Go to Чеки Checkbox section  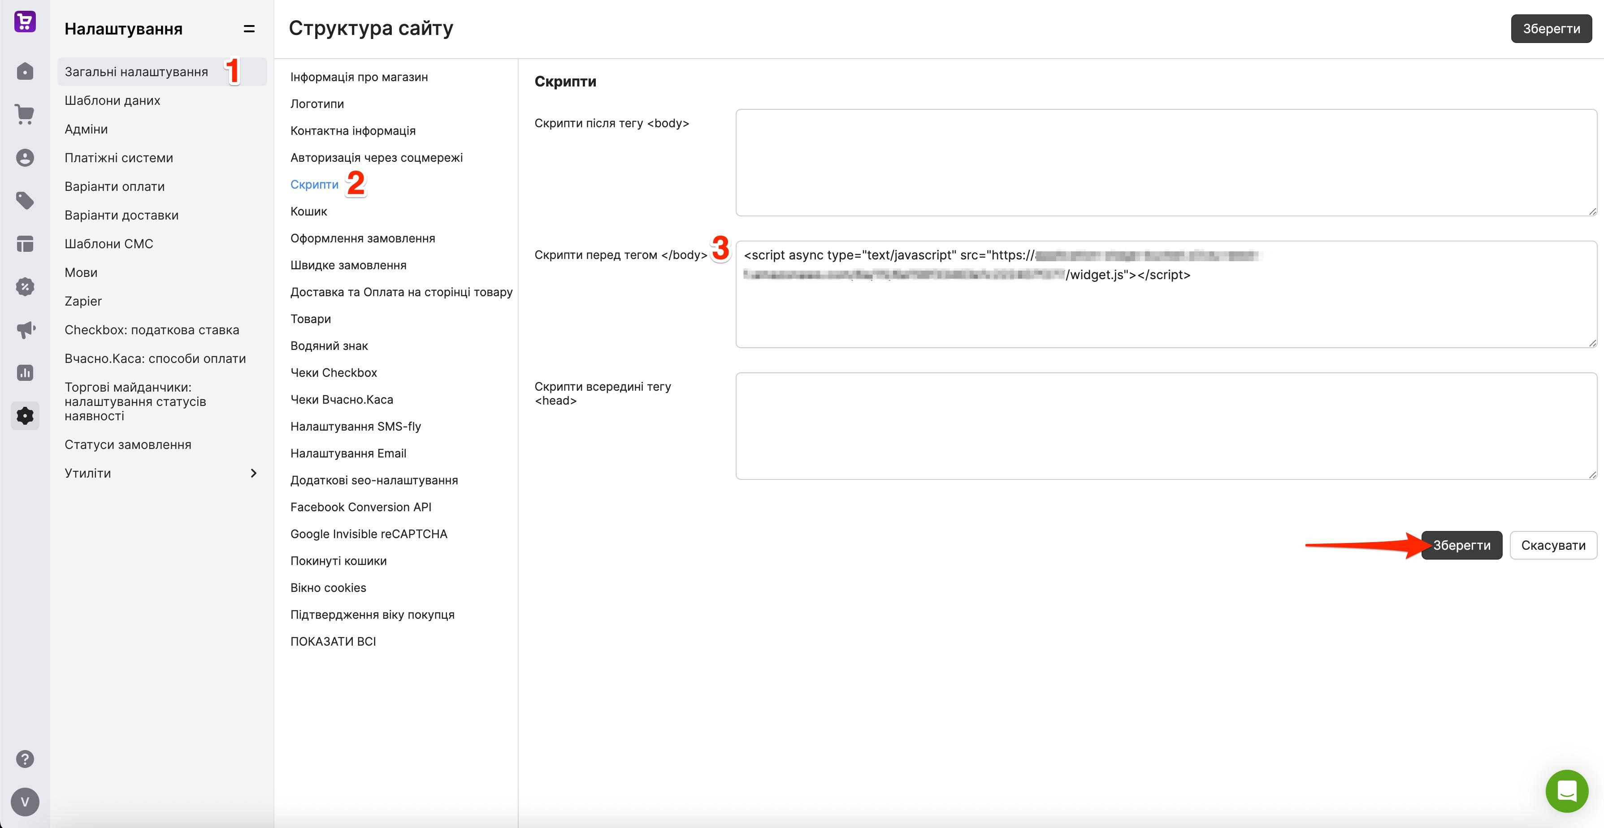pyautogui.click(x=334, y=372)
